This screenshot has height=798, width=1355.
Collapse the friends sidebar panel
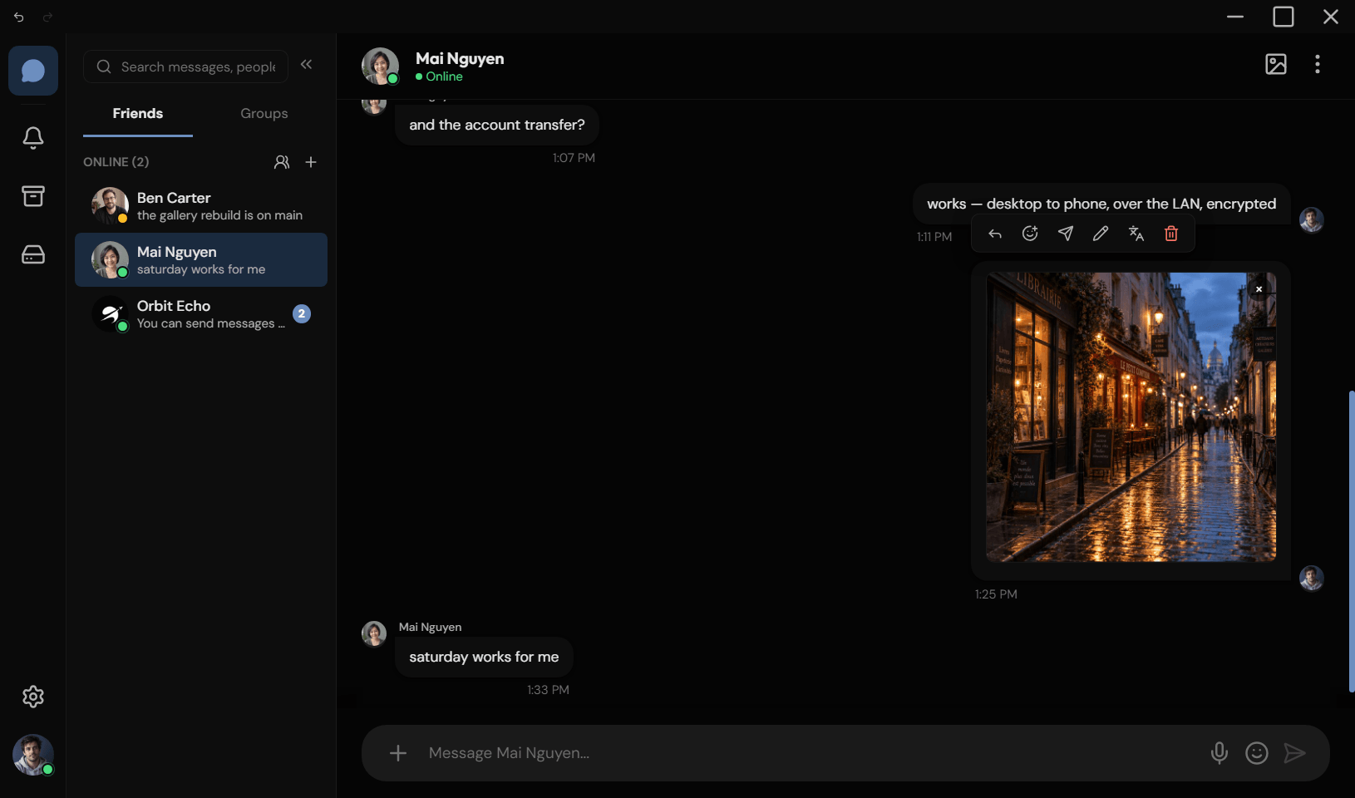pyautogui.click(x=307, y=65)
